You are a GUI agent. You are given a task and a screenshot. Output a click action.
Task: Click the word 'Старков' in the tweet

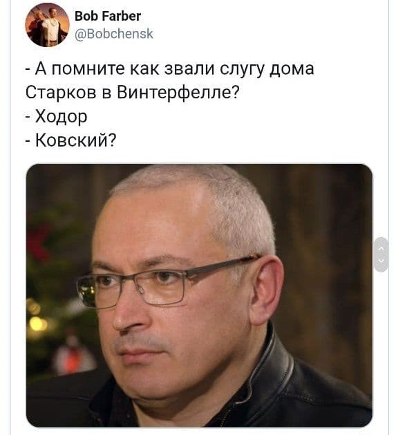pos(61,93)
